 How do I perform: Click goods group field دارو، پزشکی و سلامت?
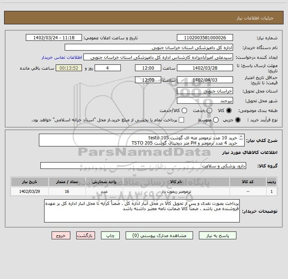click(x=143, y=166)
